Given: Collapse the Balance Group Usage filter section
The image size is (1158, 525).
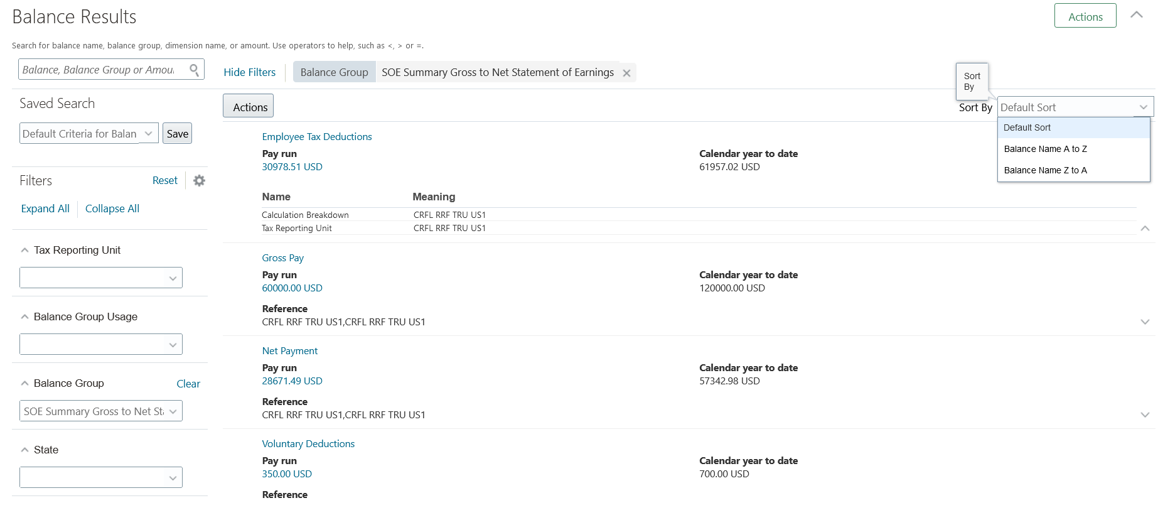Looking at the screenshot, I should point(25,317).
